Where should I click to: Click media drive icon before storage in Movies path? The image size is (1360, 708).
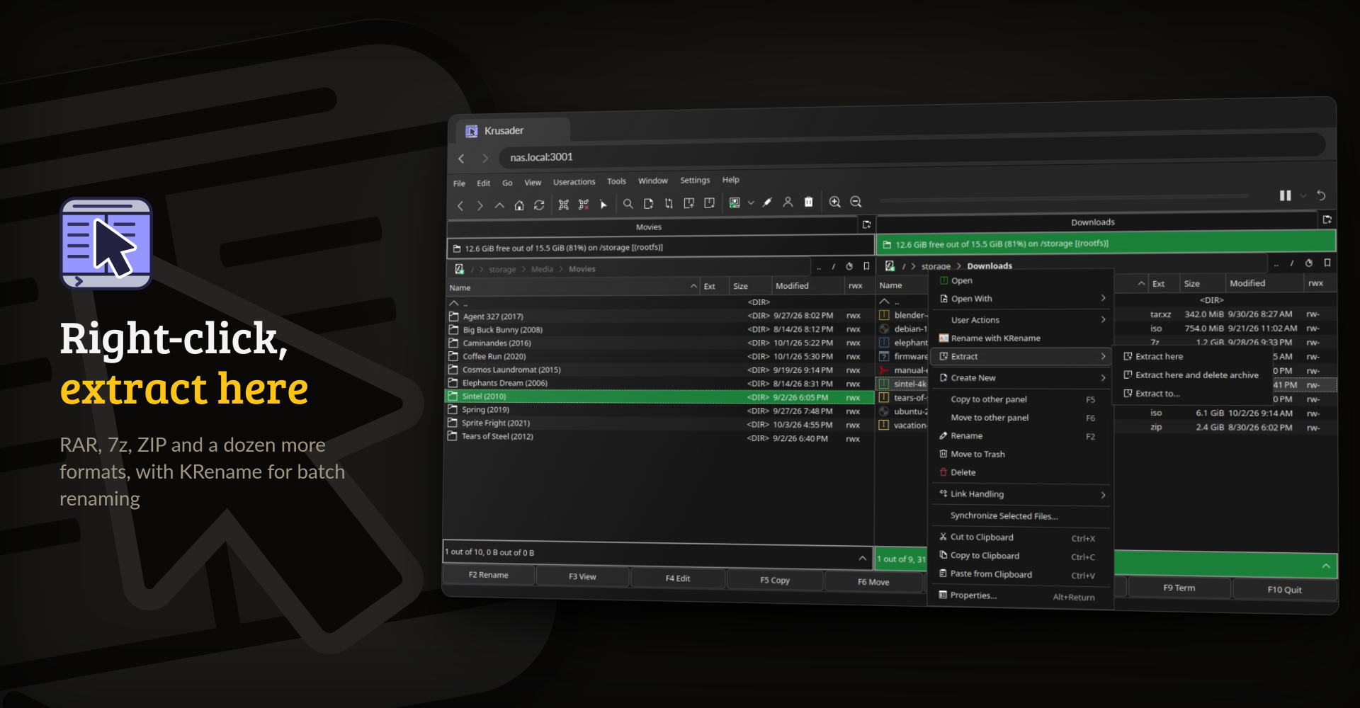459,269
